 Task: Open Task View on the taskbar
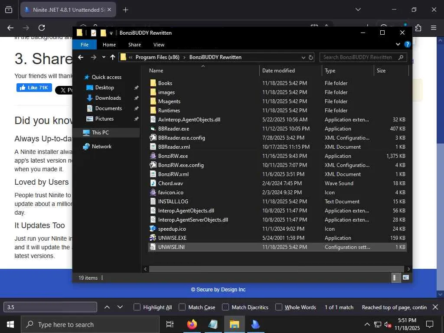pos(170,324)
